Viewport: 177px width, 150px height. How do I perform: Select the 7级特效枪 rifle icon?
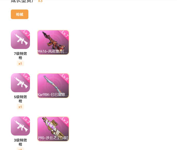[20, 39]
